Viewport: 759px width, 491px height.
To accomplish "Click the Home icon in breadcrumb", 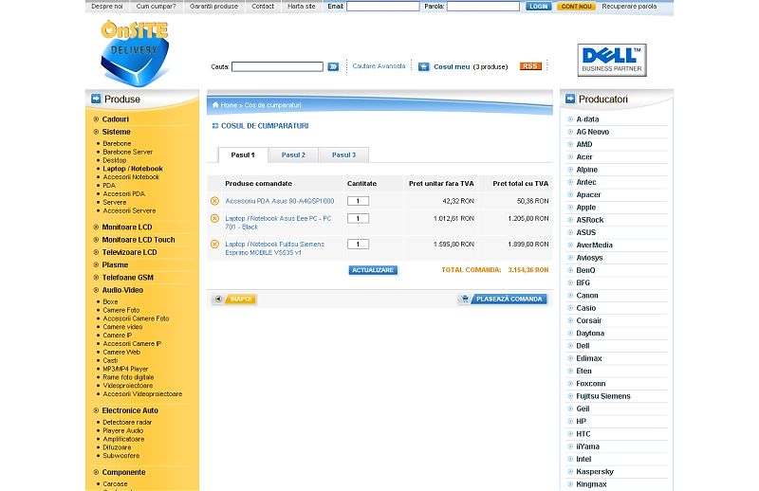I will coord(215,105).
